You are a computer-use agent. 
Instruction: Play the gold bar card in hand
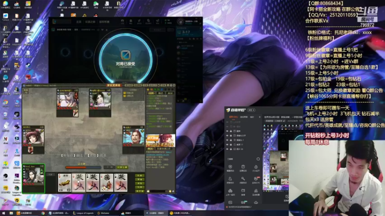pos(64,182)
